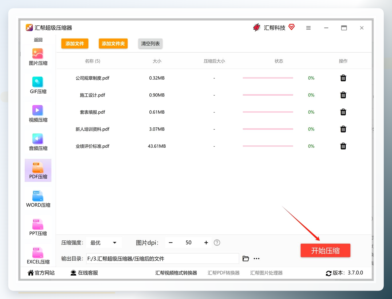Delete 公司规章制度.pdf with its trash icon
The image size is (392, 299).
click(343, 78)
